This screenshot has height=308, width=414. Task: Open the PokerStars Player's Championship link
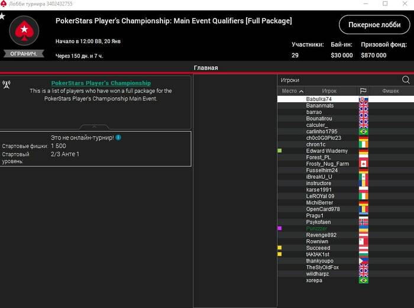coord(101,83)
